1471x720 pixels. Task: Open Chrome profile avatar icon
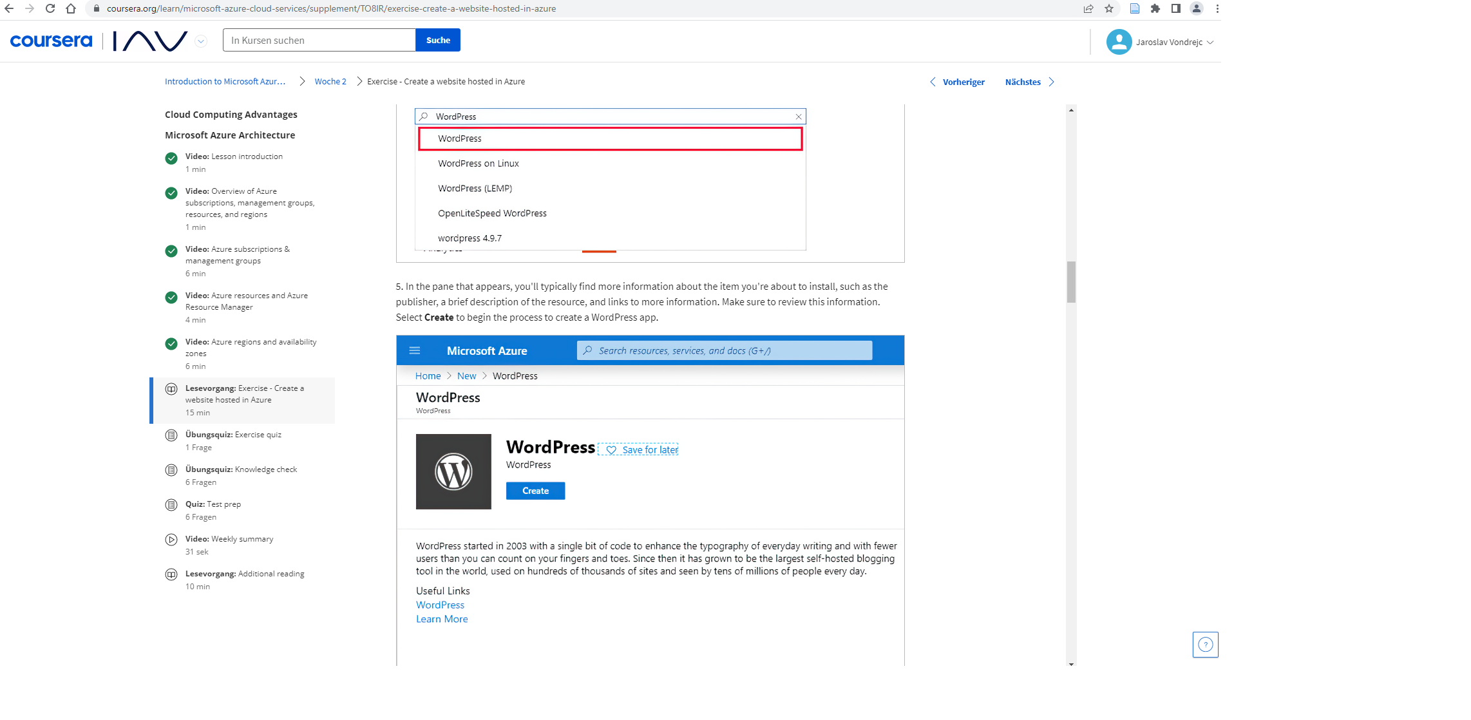click(1197, 8)
